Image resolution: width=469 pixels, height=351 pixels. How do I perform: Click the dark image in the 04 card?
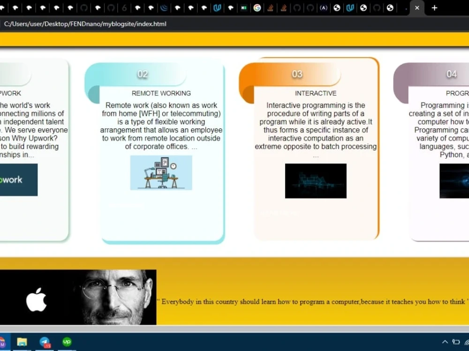454,181
